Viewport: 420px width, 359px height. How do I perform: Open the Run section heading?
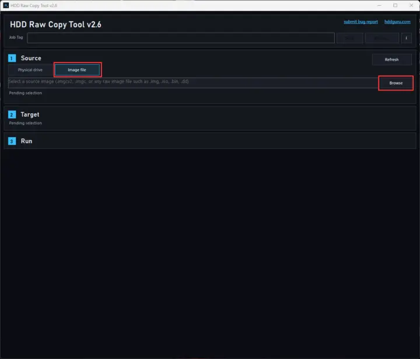coord(26,141)
